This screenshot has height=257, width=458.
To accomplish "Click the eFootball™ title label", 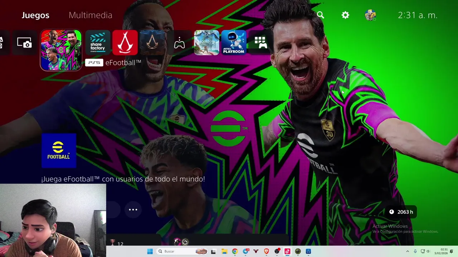I will point(123,62).
